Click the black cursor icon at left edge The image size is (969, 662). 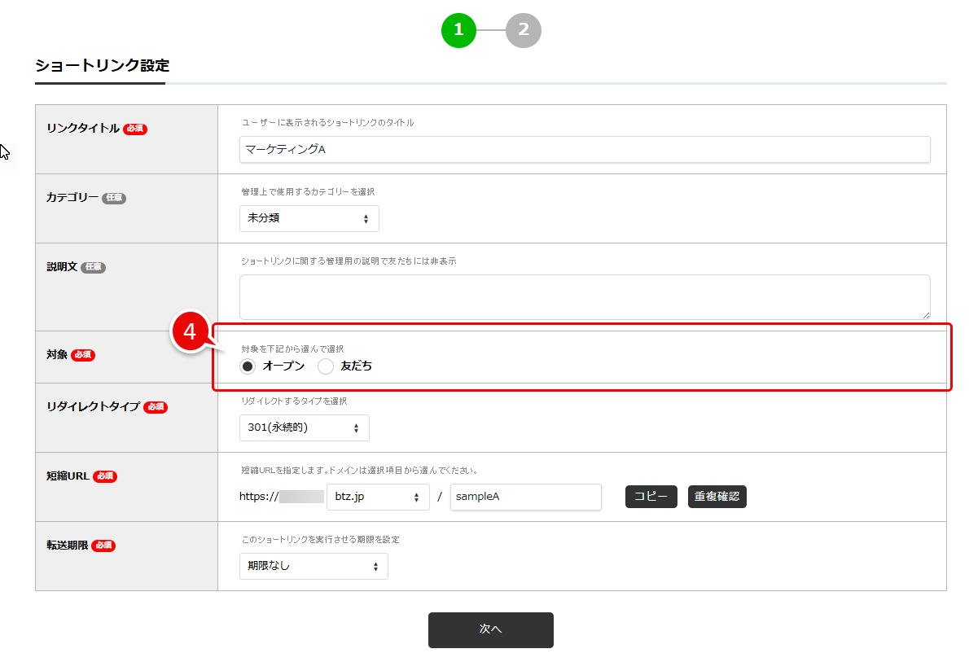tap(7, 155)
